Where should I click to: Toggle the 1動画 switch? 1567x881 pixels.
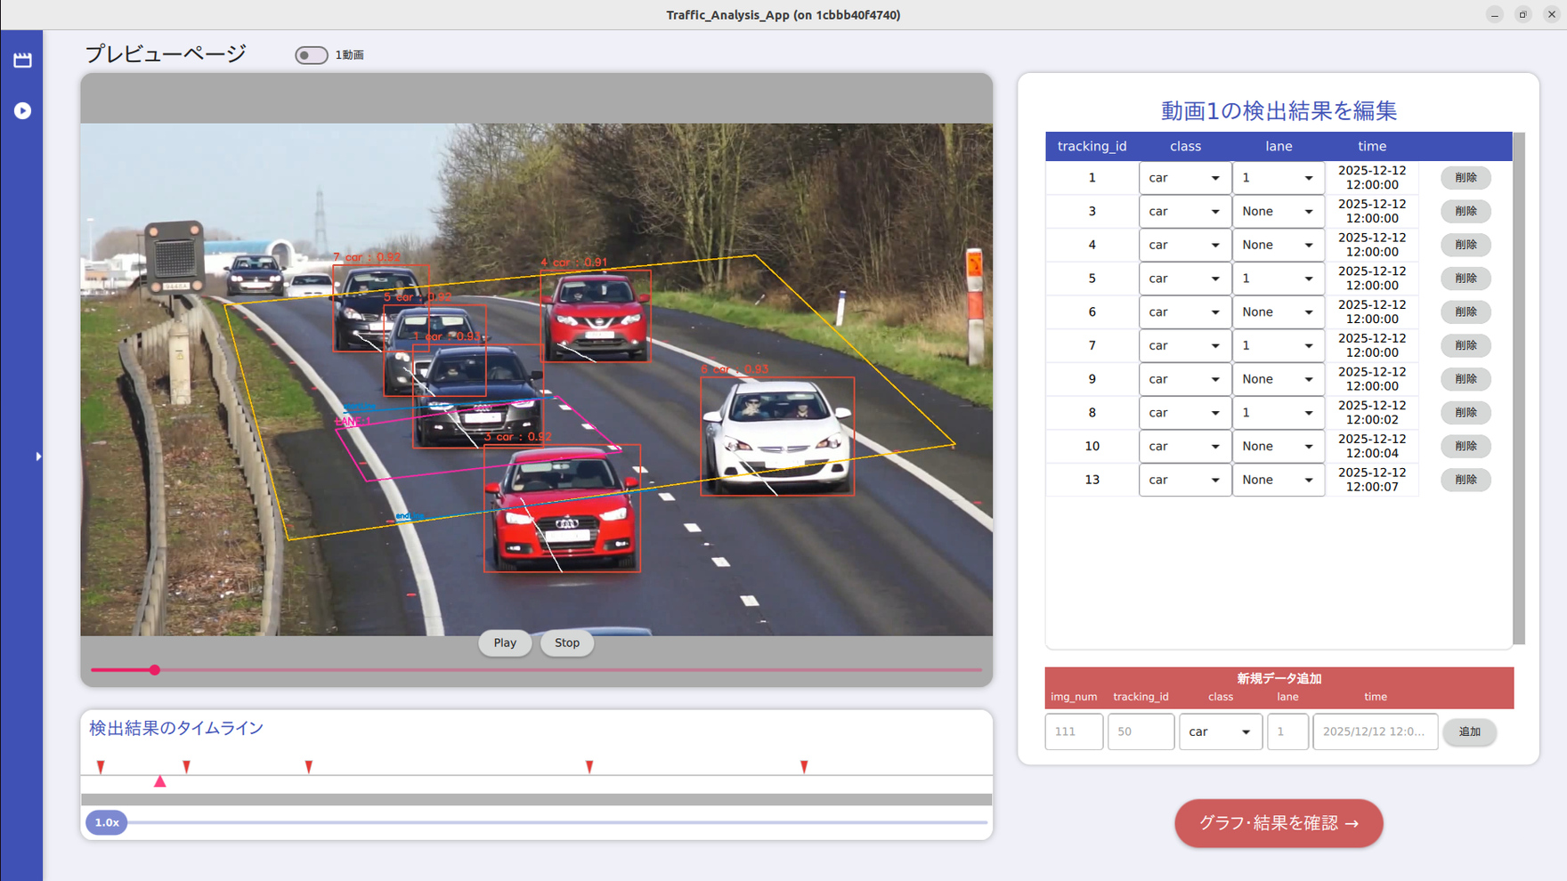[311, 55]
